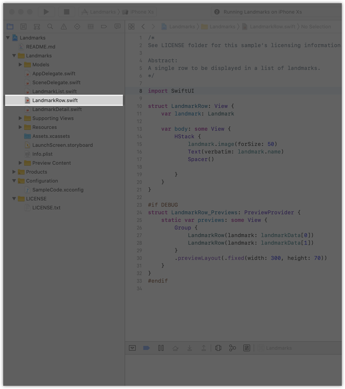Click LandmarkRow.swift breadcrumb in jump bar

point(269,26)
